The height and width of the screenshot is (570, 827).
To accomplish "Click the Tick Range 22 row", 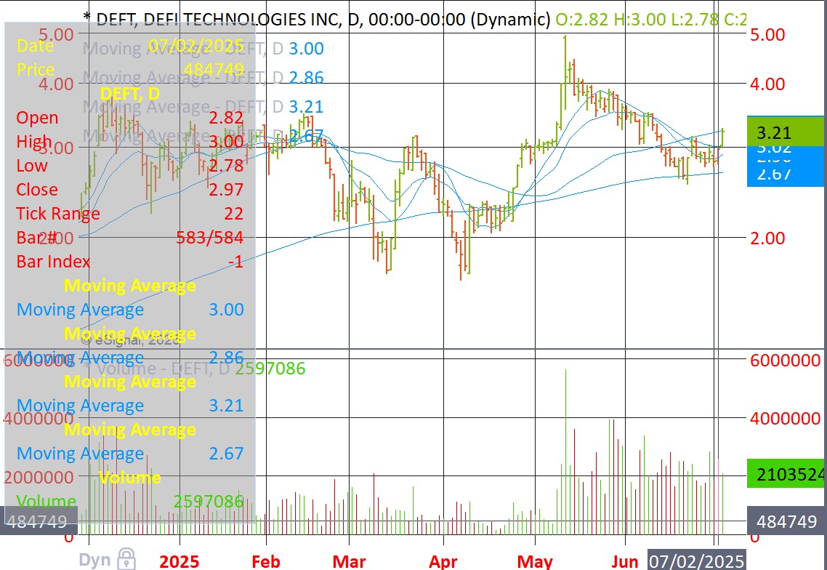I will [x=130, y=213].
